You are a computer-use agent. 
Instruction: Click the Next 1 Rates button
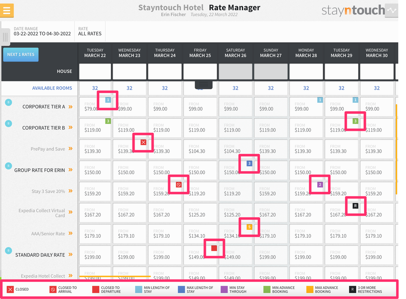pyautogui.click(x=21, y=55)
